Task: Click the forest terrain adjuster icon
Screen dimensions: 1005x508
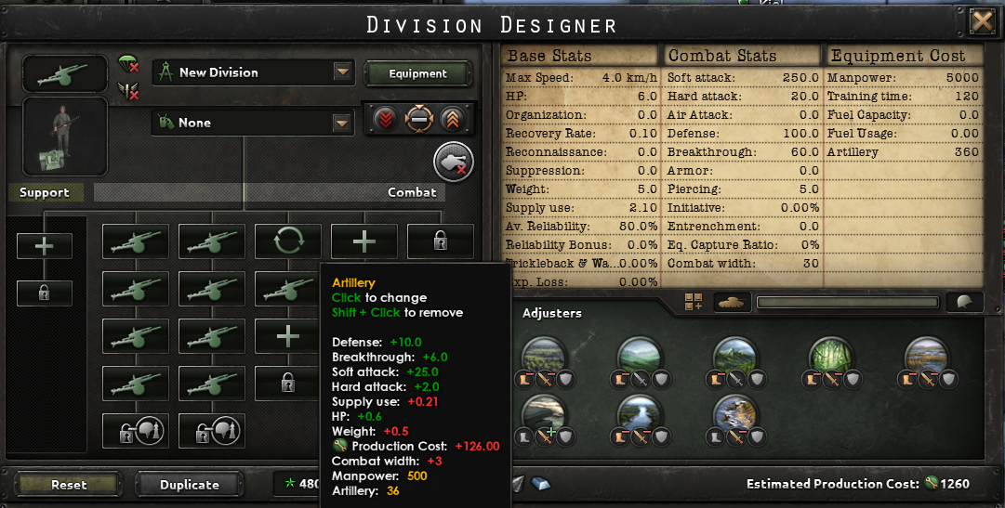Action: [x=830, y=356]
